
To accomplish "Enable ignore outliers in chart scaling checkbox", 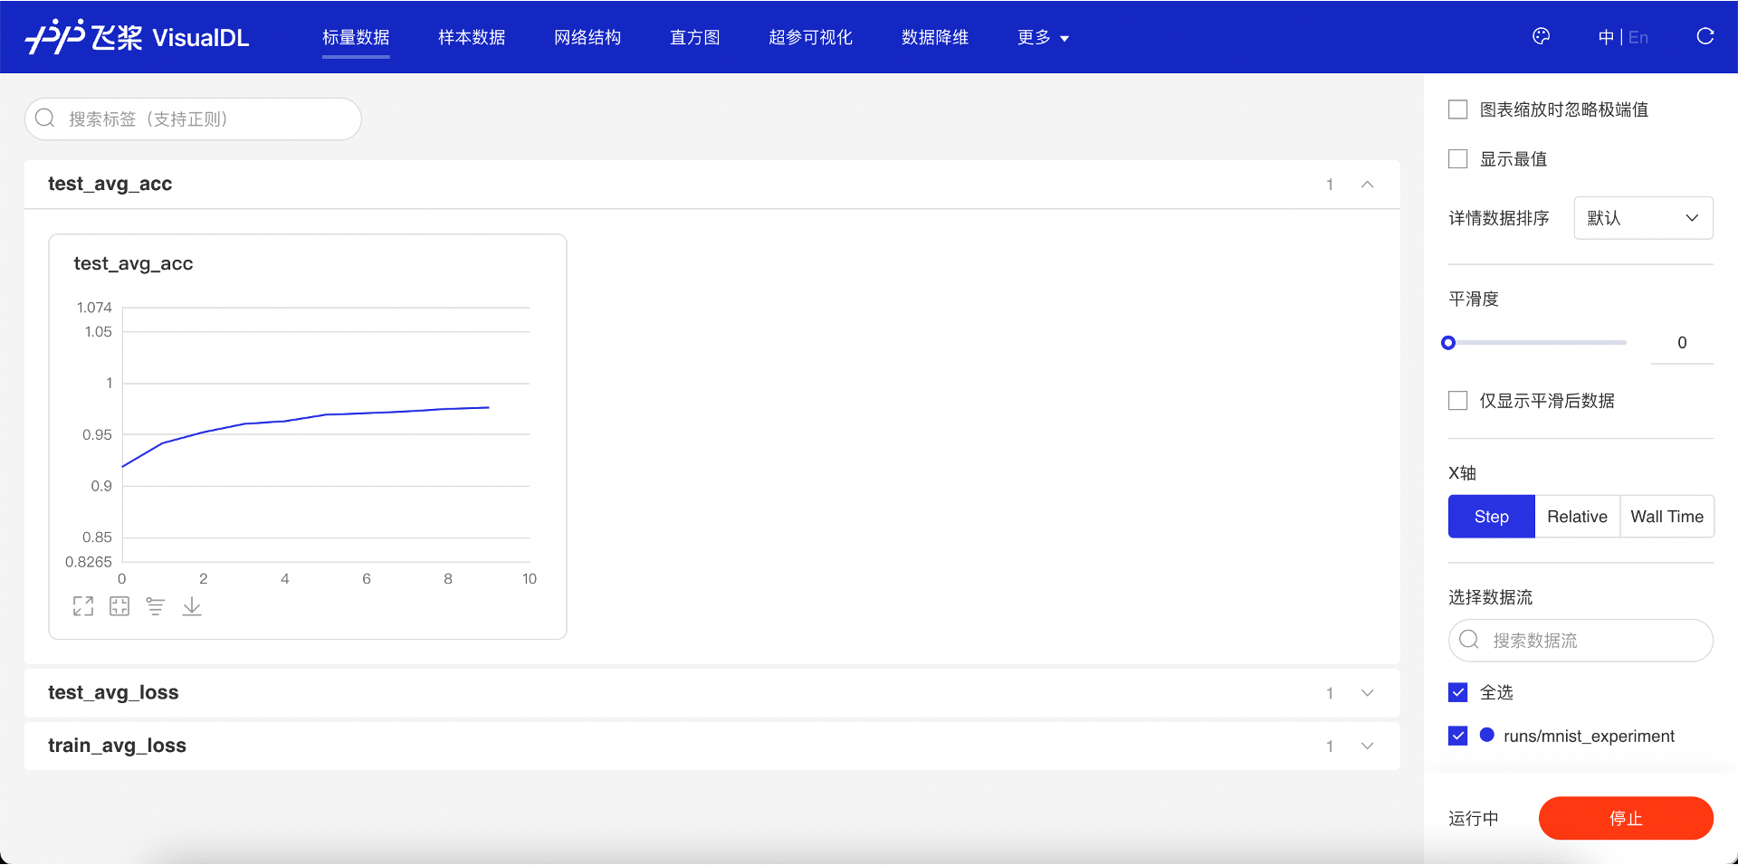I will pos(1457,109).
